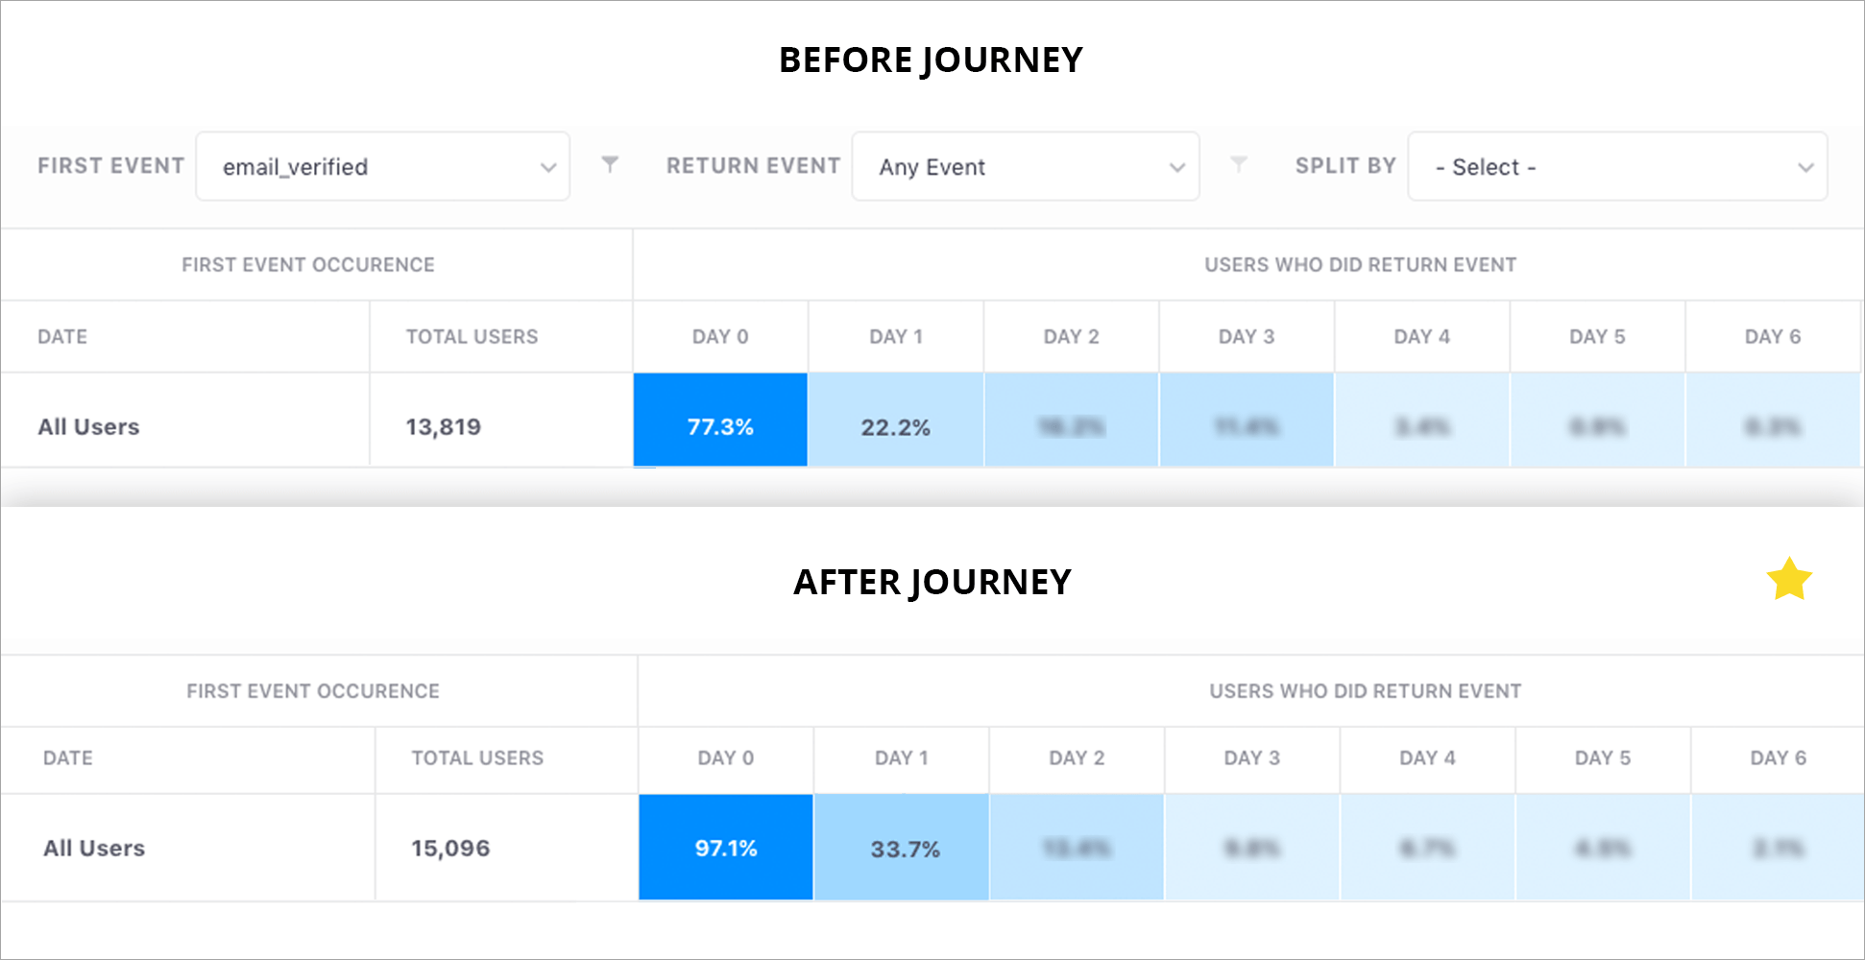Image resolution: width=1865 pixels, height=960 pixels.
Task: Open the Return Event dropdown showing Any Event
Action: [1025, 166]
